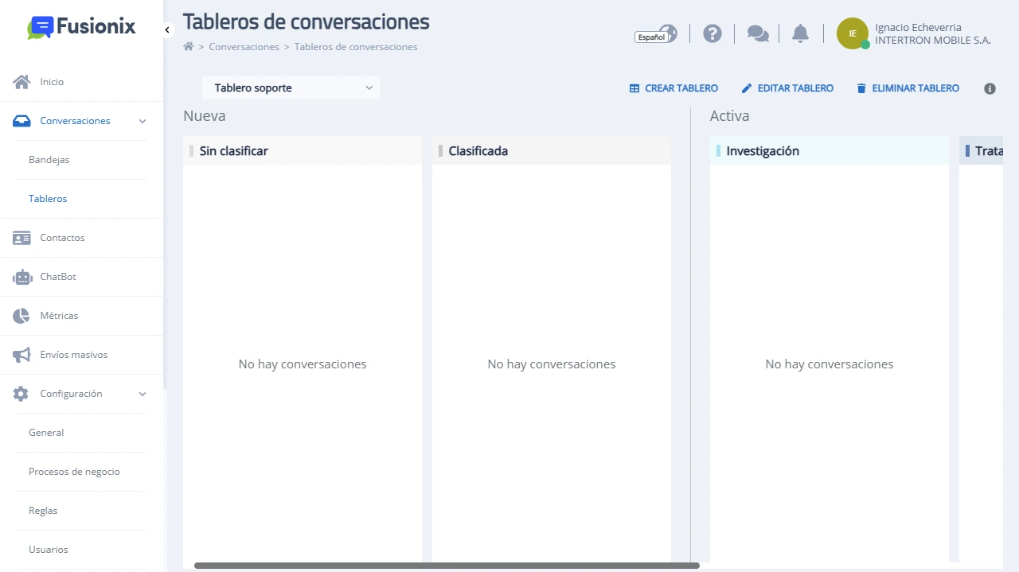The width and height of the screenshot is (1019, 572).
Task: Click the Clasificada column header
Action: tap(552, 151)
